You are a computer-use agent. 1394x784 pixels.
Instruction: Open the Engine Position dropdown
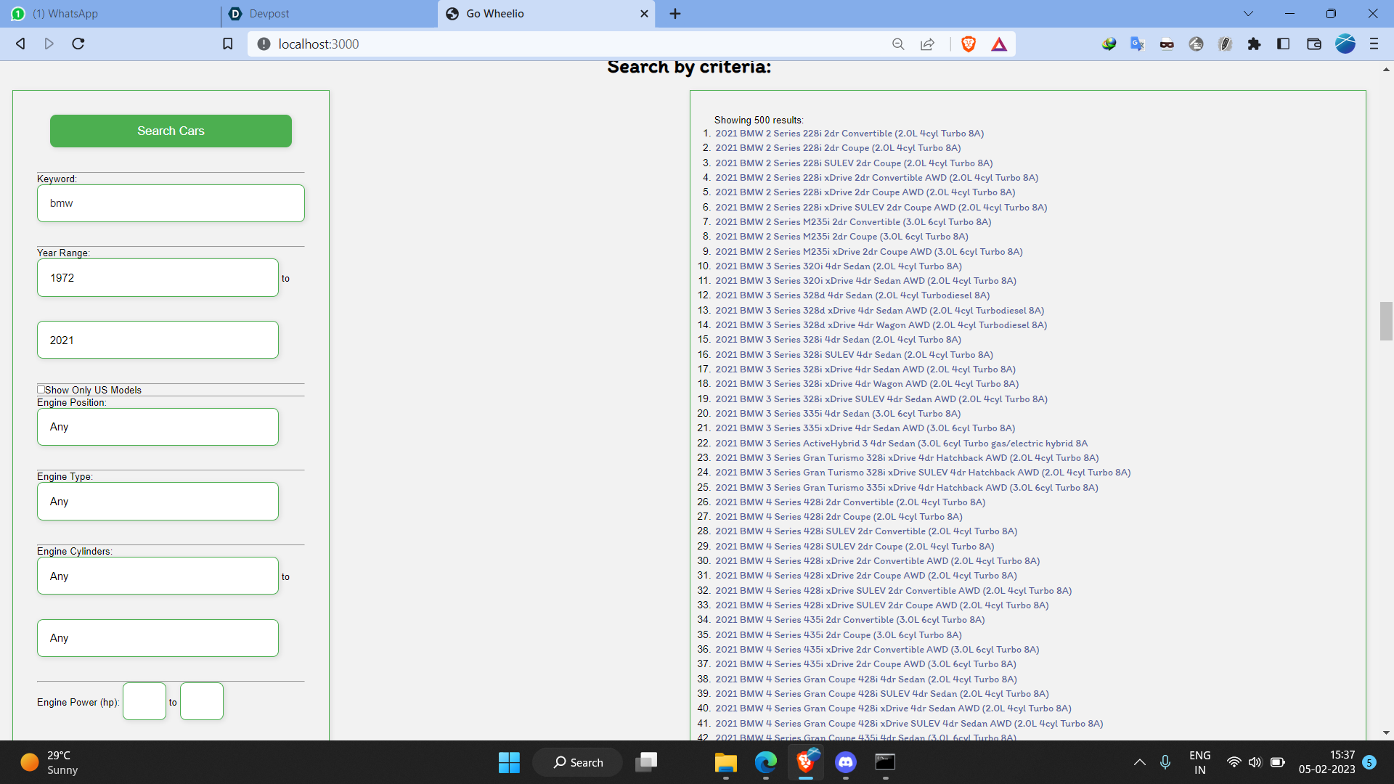tap(158, 427)
